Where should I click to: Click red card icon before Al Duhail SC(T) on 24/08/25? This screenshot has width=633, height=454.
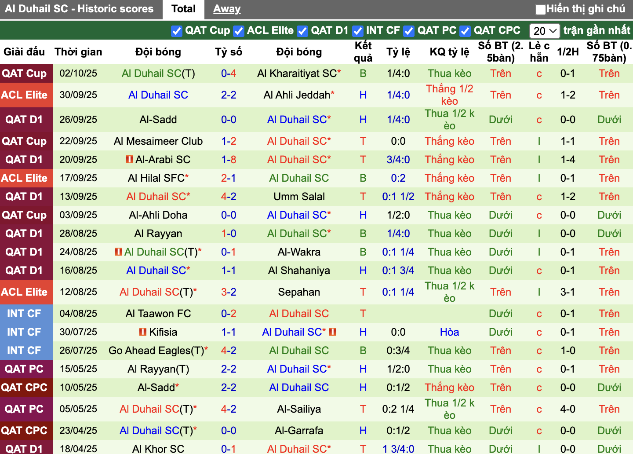(119, 252)
